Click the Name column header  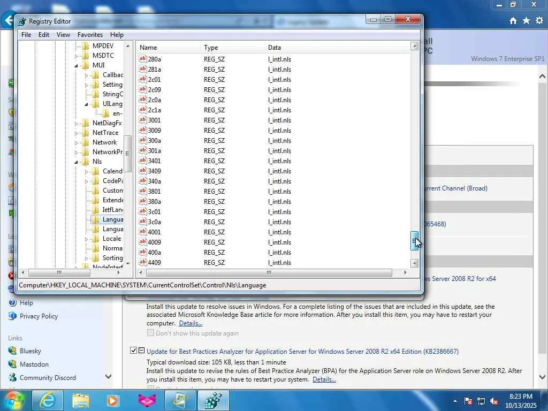(x=148, y=48)
